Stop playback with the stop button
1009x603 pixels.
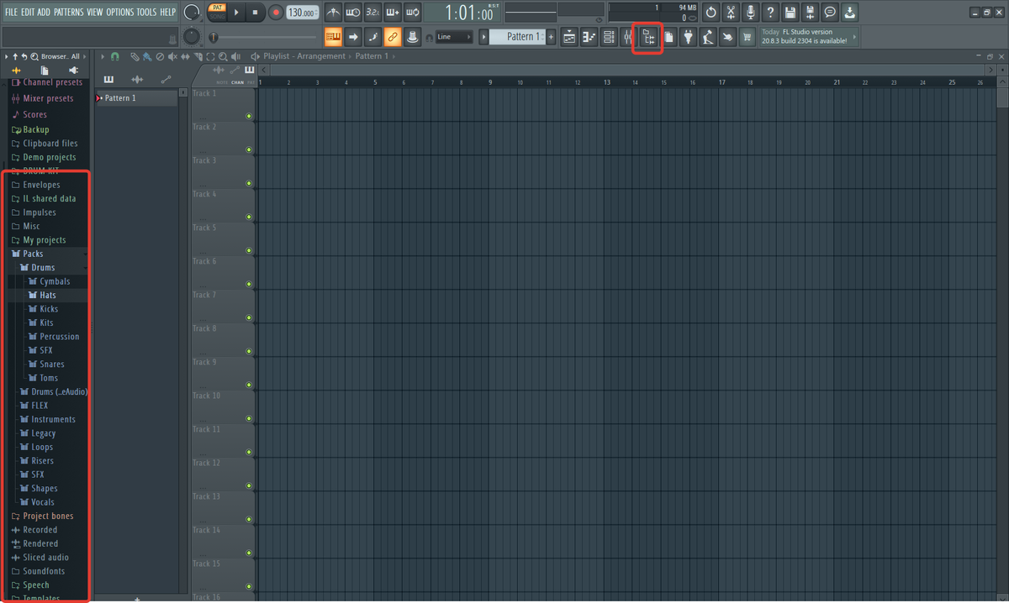[256, 13]
